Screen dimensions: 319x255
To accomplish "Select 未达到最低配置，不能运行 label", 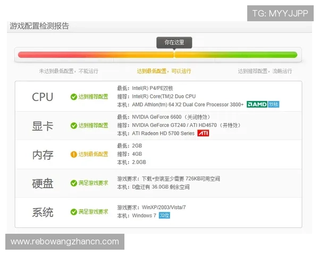I will 69,71.
